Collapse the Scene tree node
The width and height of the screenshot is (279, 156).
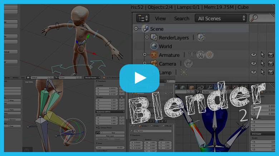point(136,29)
